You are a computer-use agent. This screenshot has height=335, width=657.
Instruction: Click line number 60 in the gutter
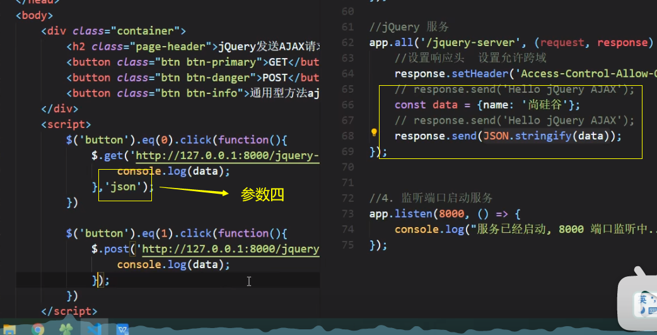[x=347, y=11]
